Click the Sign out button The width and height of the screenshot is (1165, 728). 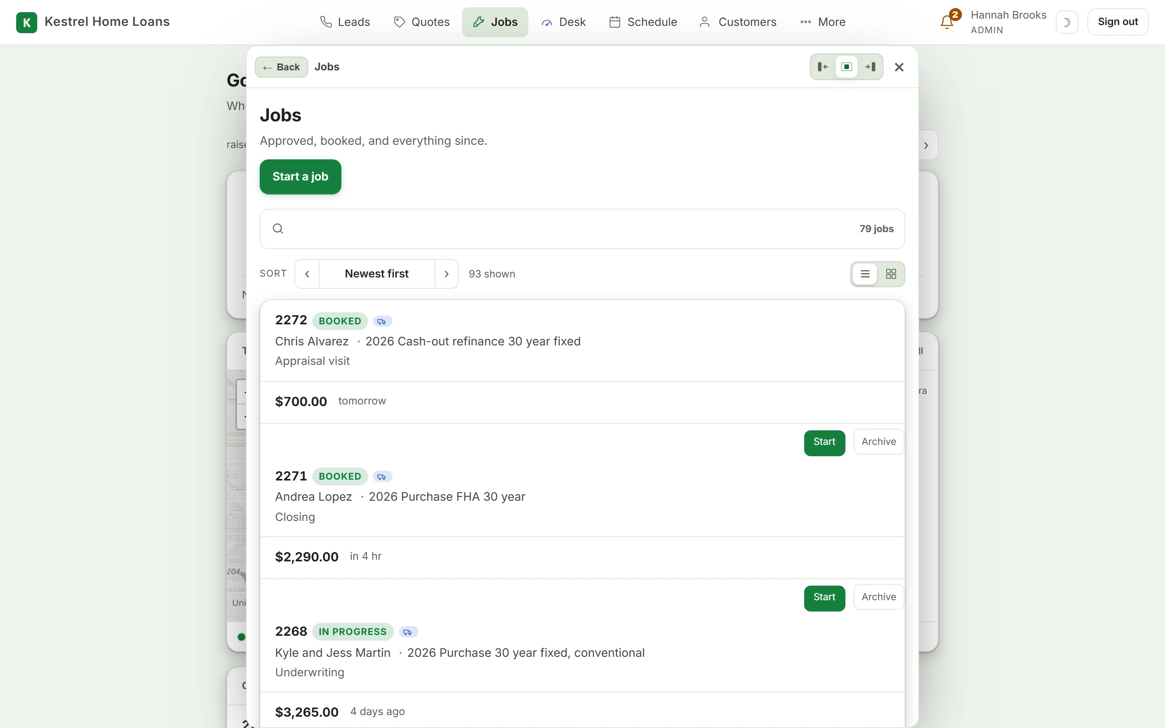tap(1118, 22)
